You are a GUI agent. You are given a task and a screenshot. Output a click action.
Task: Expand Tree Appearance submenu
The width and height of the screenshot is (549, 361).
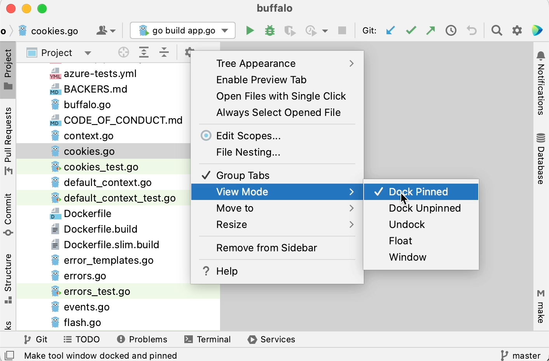click(278, 63)
